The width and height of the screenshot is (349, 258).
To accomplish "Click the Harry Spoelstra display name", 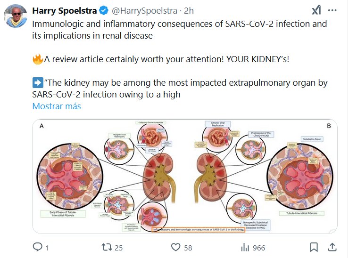I will click(65, 10).
